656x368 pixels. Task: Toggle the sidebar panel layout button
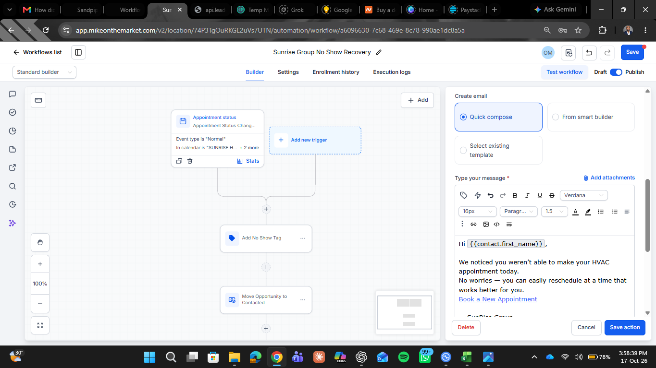(78, 52)
